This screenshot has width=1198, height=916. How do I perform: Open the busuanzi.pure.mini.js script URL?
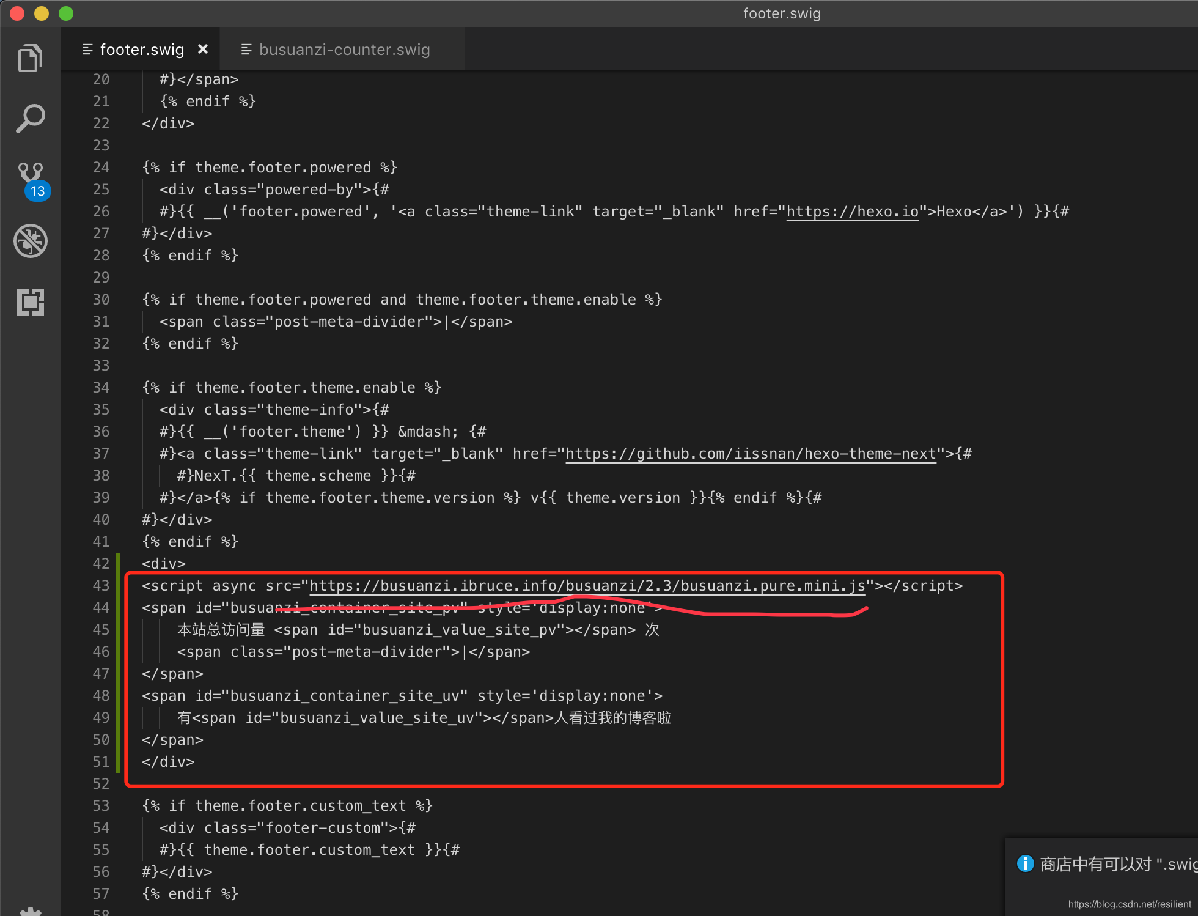click(x=587, y=586)
